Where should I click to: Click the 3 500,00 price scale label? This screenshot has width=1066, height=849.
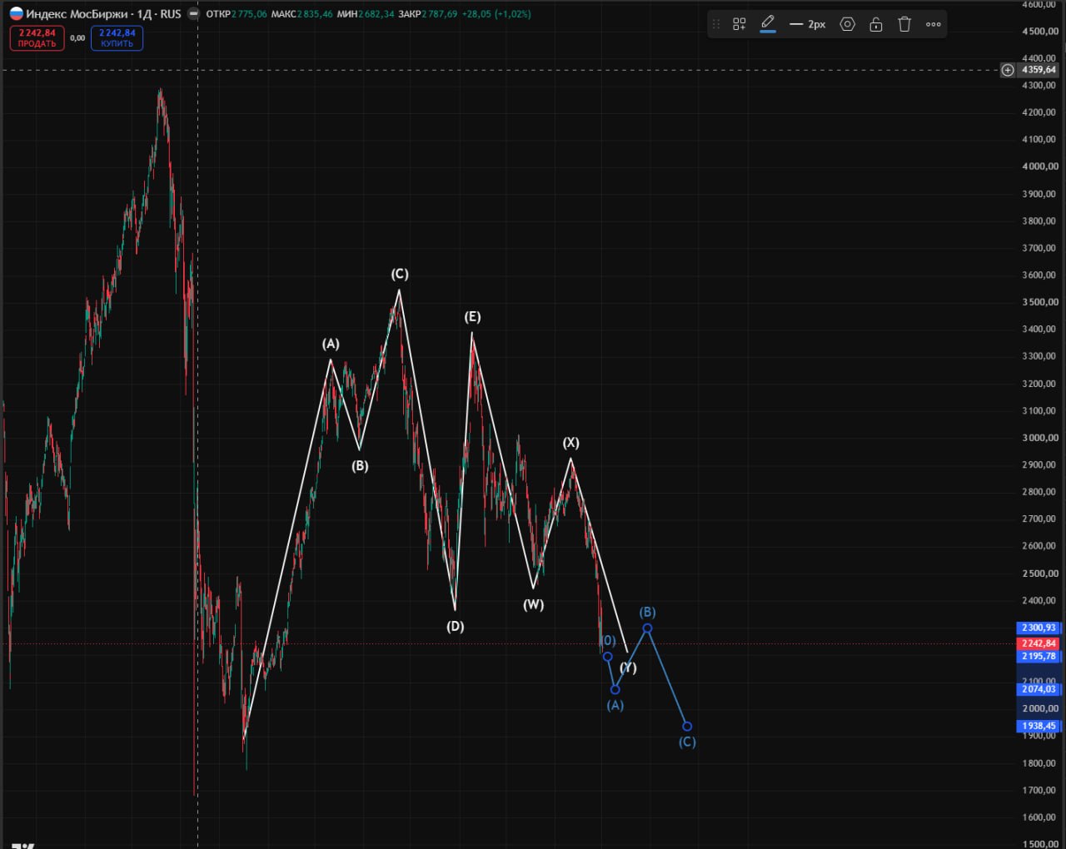tap(1039, 302)
